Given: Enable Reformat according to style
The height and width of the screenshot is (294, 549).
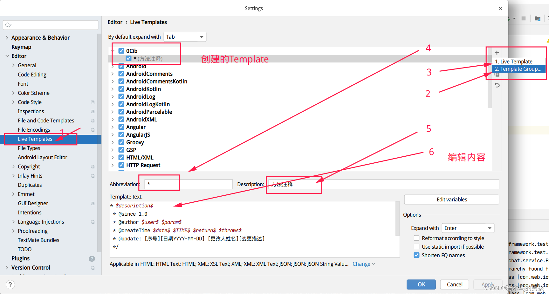Looking at the screenshot, I should coord(416,238).
